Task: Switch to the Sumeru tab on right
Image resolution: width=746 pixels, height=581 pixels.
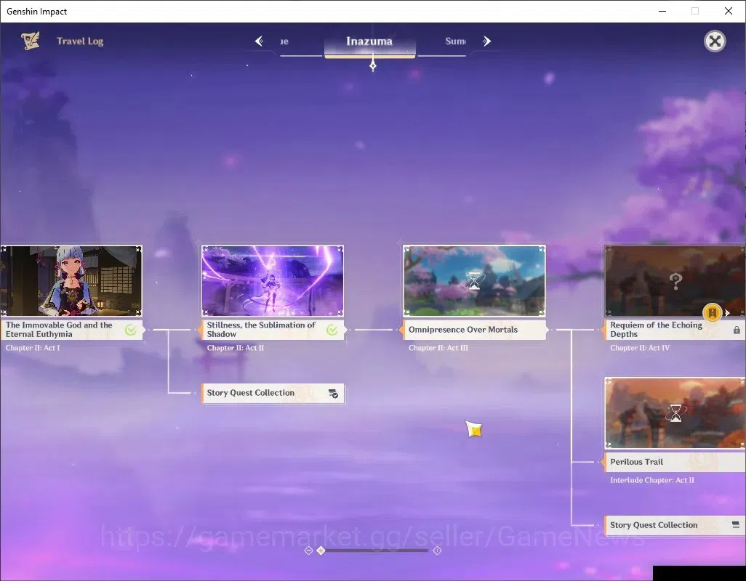Action: coord(455,41)
